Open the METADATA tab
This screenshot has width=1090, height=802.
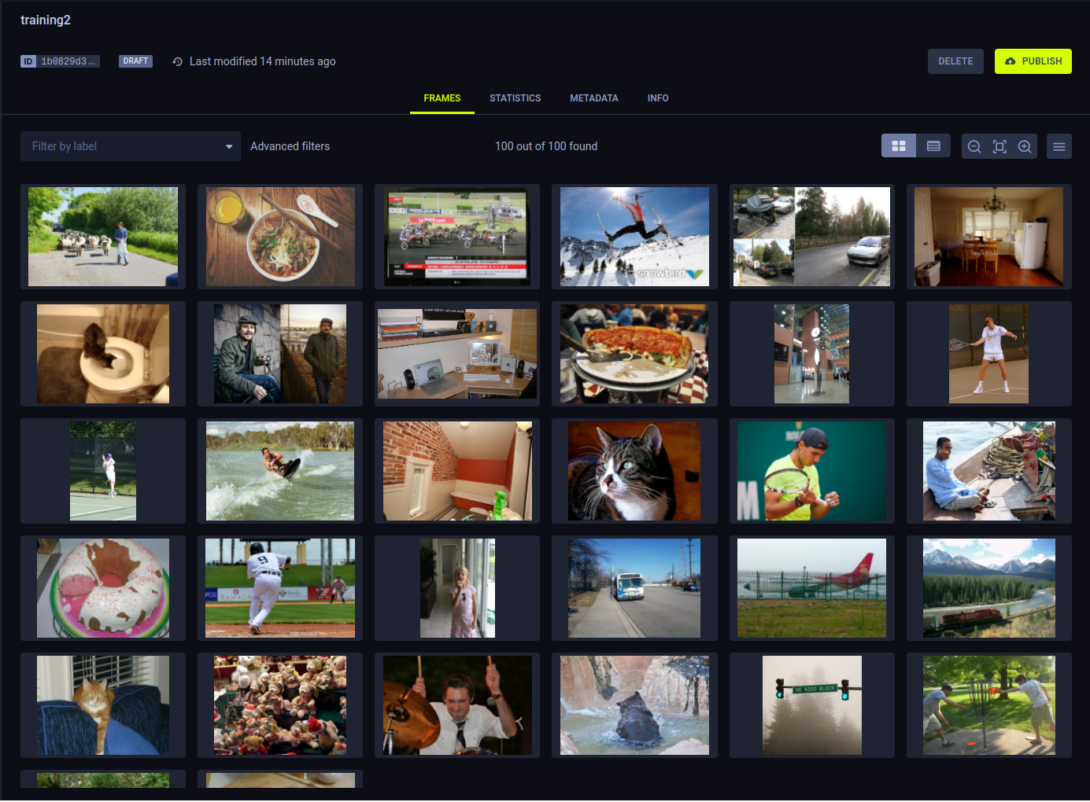pyautogui.click(x=593, y=97)
